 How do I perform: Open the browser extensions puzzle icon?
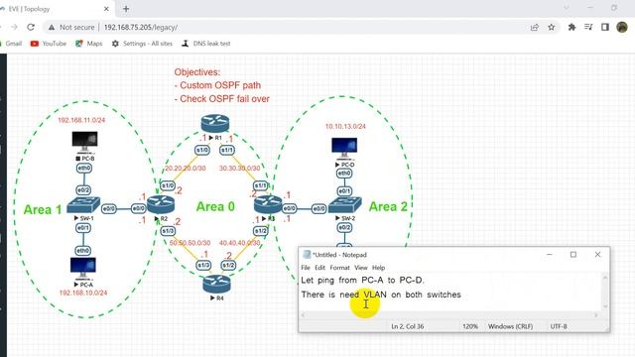click(571, 27)
